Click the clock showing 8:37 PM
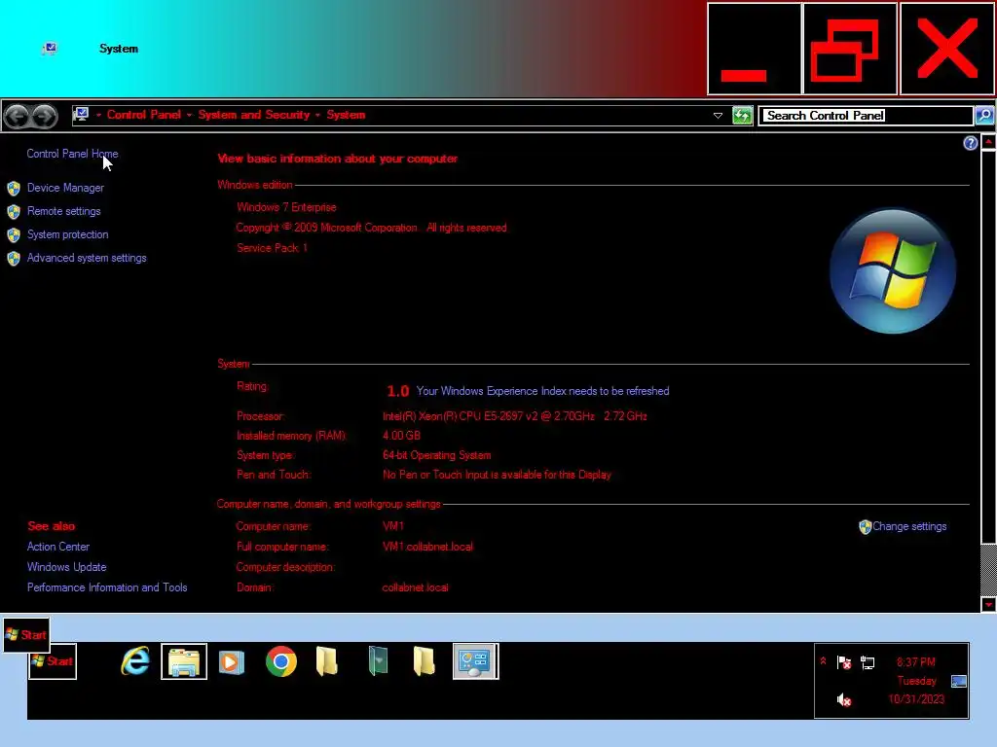The image size is (997, 747). (915, 661)
